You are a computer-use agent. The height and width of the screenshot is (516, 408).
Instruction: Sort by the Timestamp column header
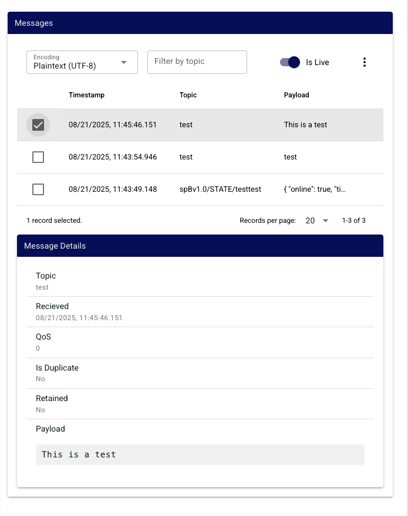pyautogui.click(x=86, y=95)
